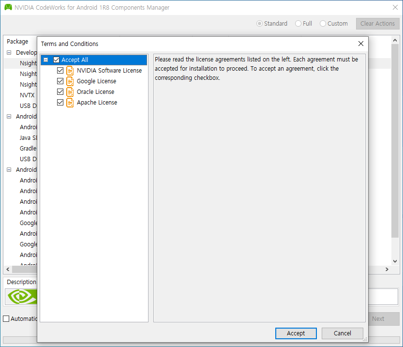
Task: Click the scroll left arrow of the package list
Action: pos(8,270)
